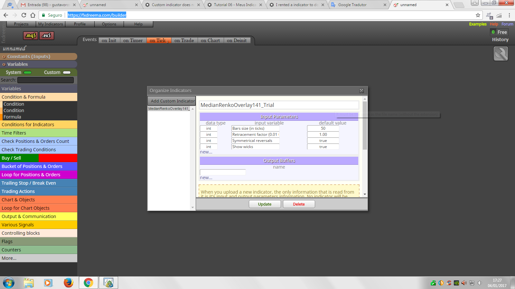515x289 pixels.
Task: Close the Tutorial 06 tab
Action: [x=261, y=5]
